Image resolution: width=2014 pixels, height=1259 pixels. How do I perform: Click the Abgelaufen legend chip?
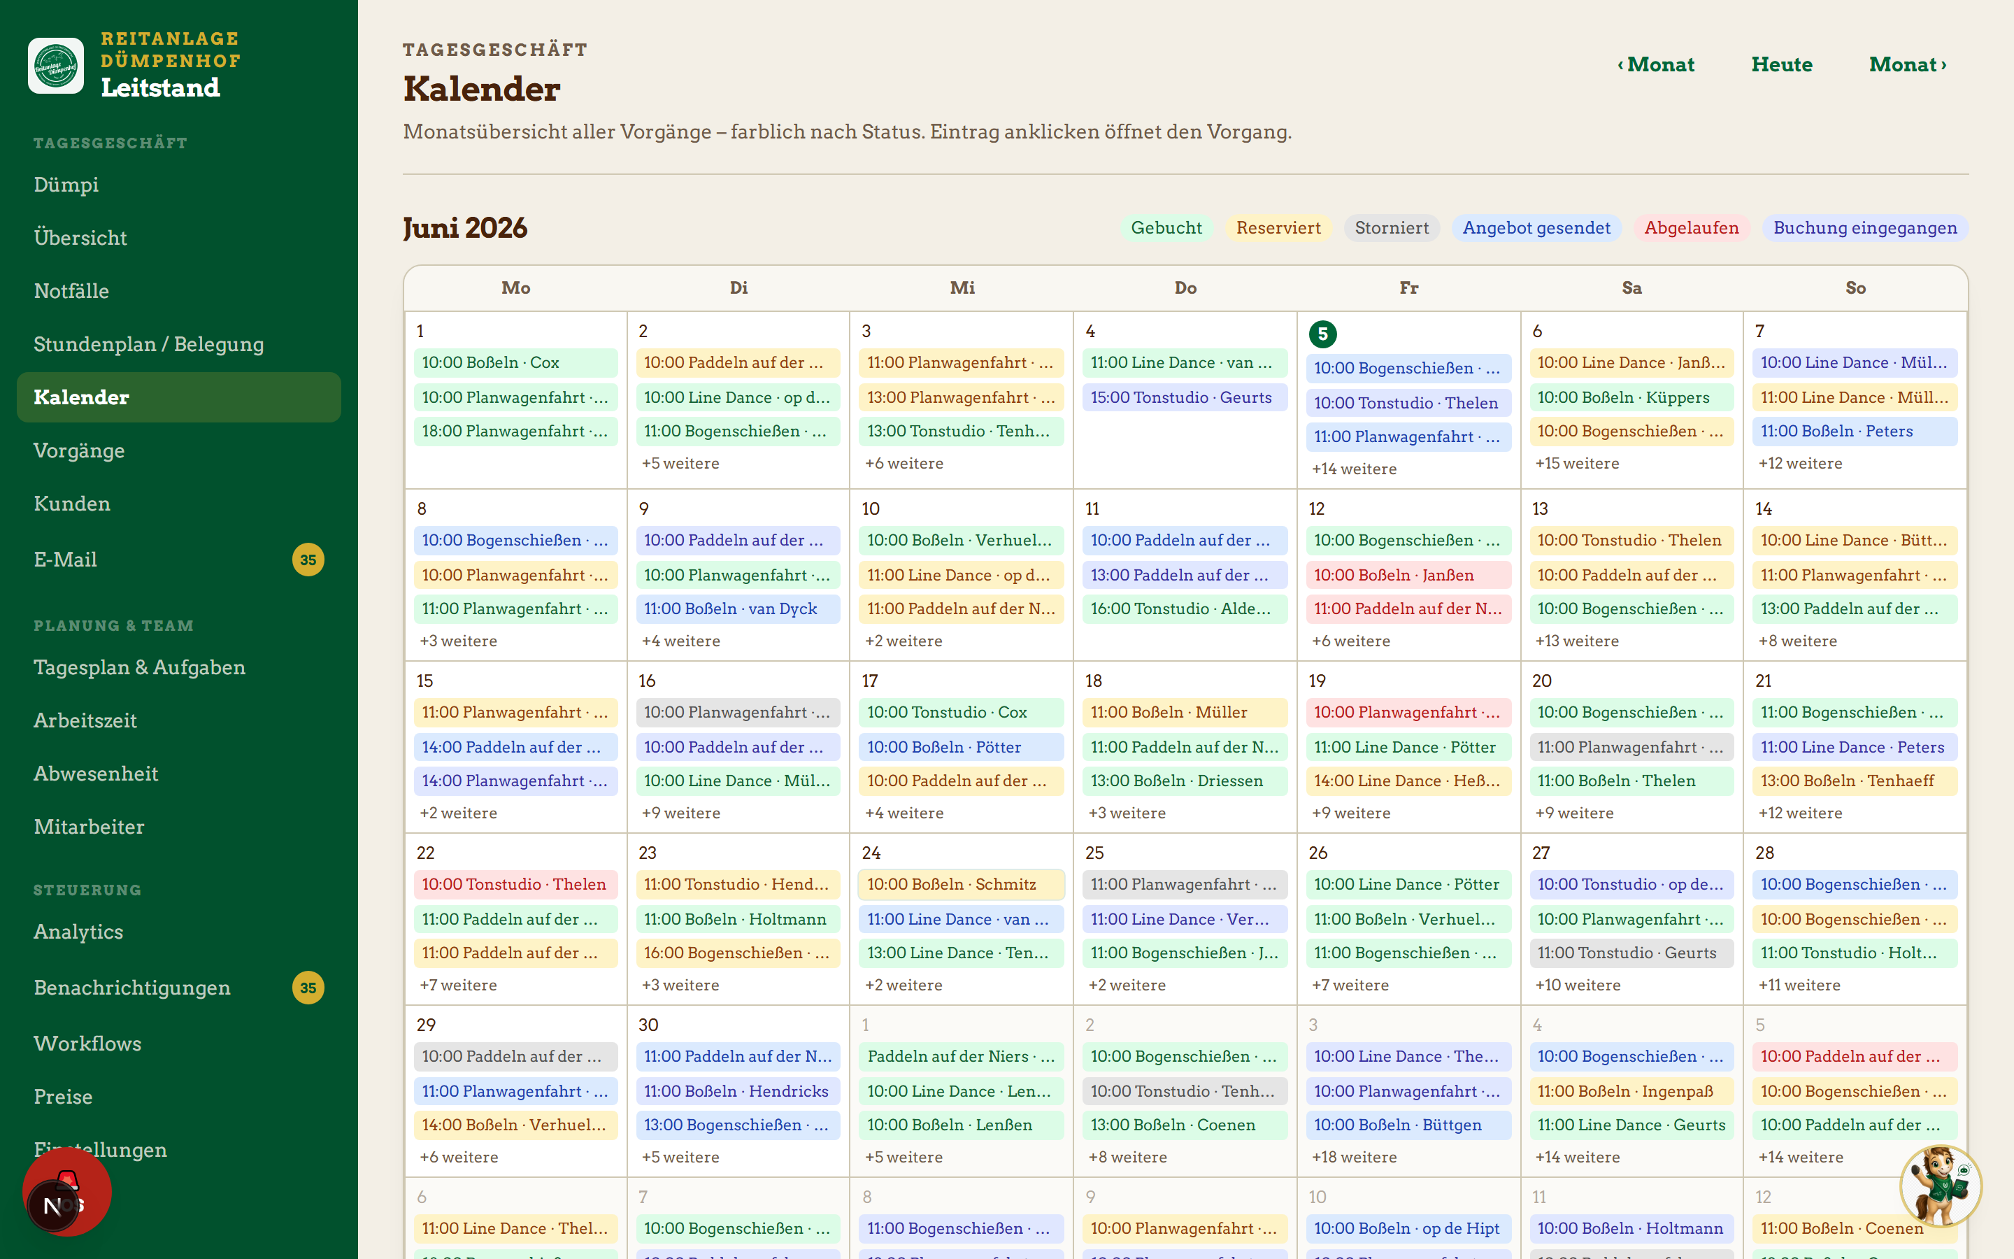(x=1691, y=228)
